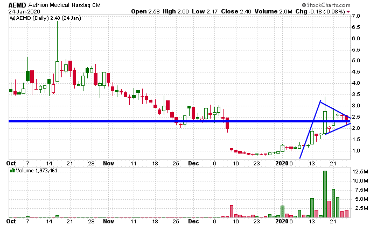
Task: Click the 7.0 price axis label
Action: (x=356, y=16)
